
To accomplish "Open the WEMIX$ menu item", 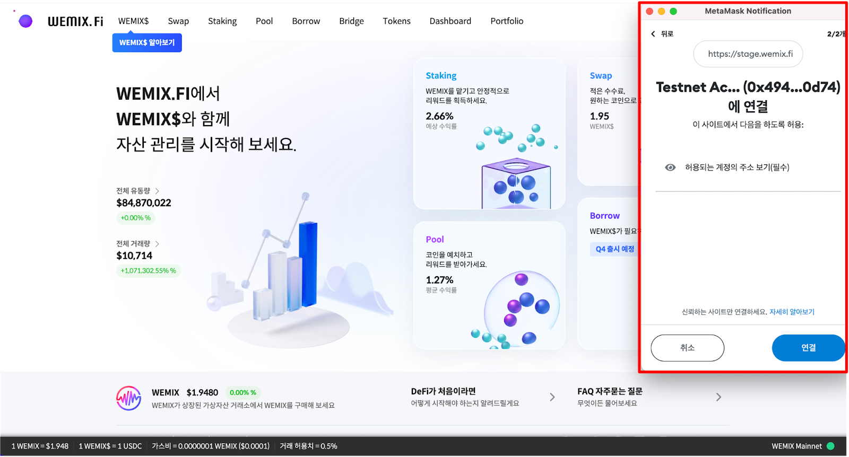I will pyautogui.click(x=134, y=21).
